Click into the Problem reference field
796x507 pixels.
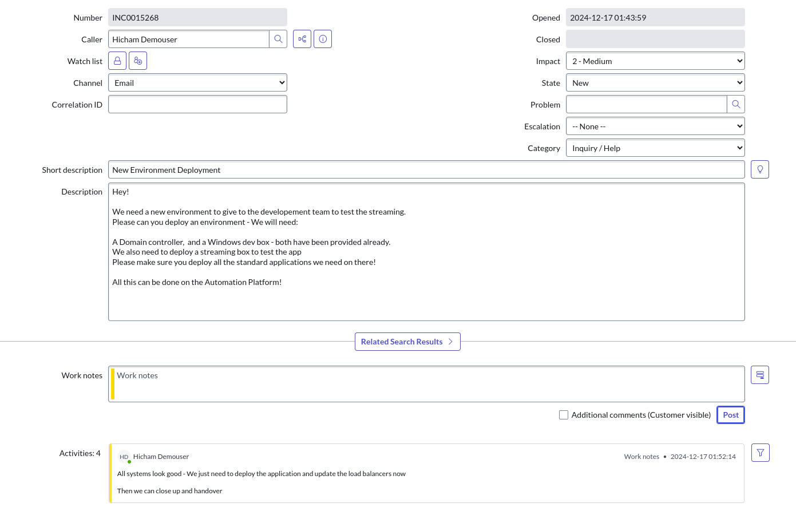click(647, 104)
